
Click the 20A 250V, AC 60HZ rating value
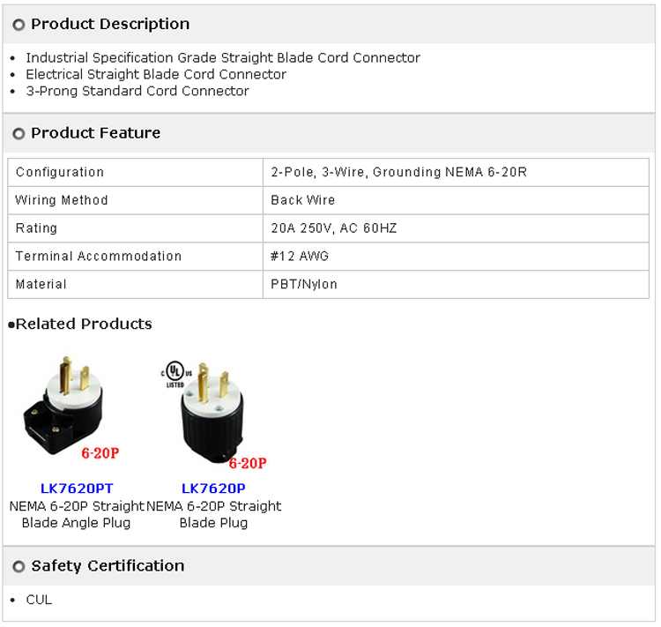(334, 228)
